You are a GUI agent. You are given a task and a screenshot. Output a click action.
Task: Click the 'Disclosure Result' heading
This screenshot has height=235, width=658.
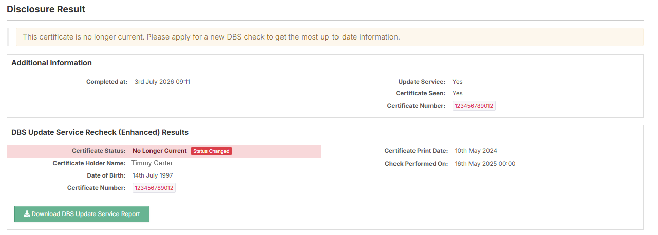pyautogui.click(x=46, y=9)
